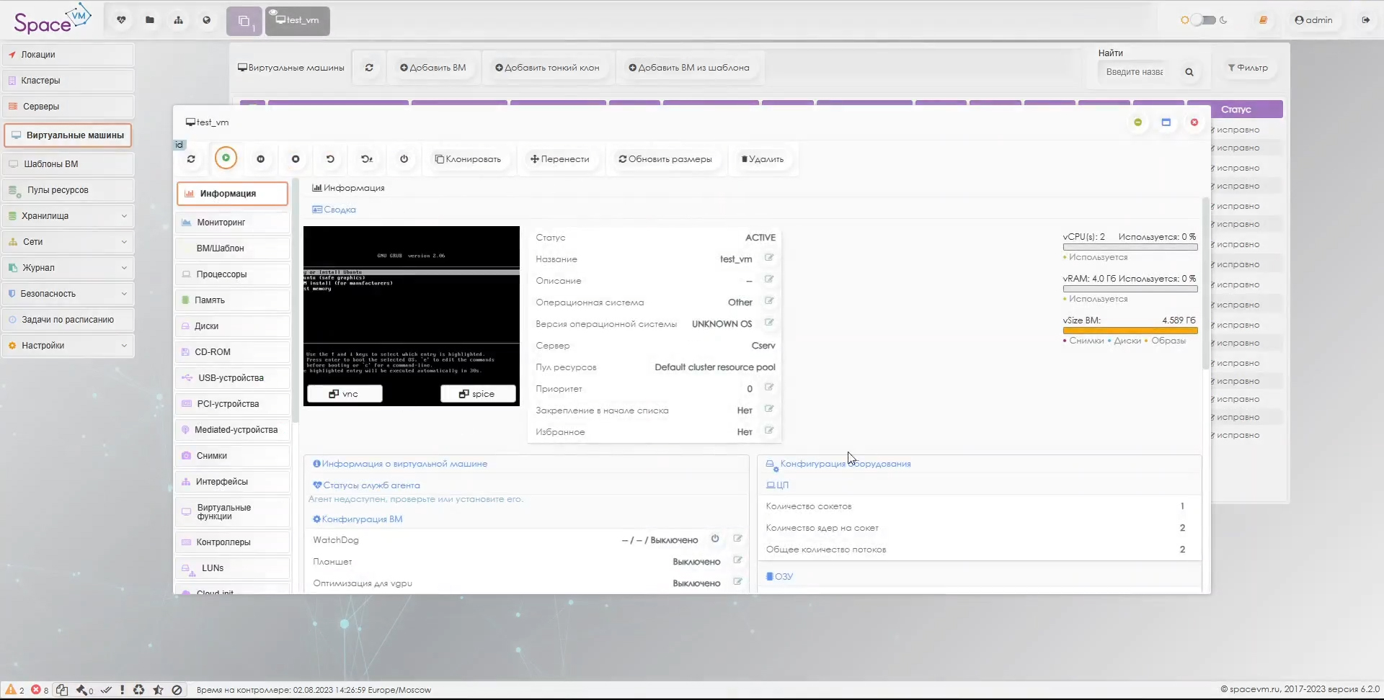Viewport: 1384px width, 700px height.
Task: Open the globe icon in top bar
Action: 207,20
